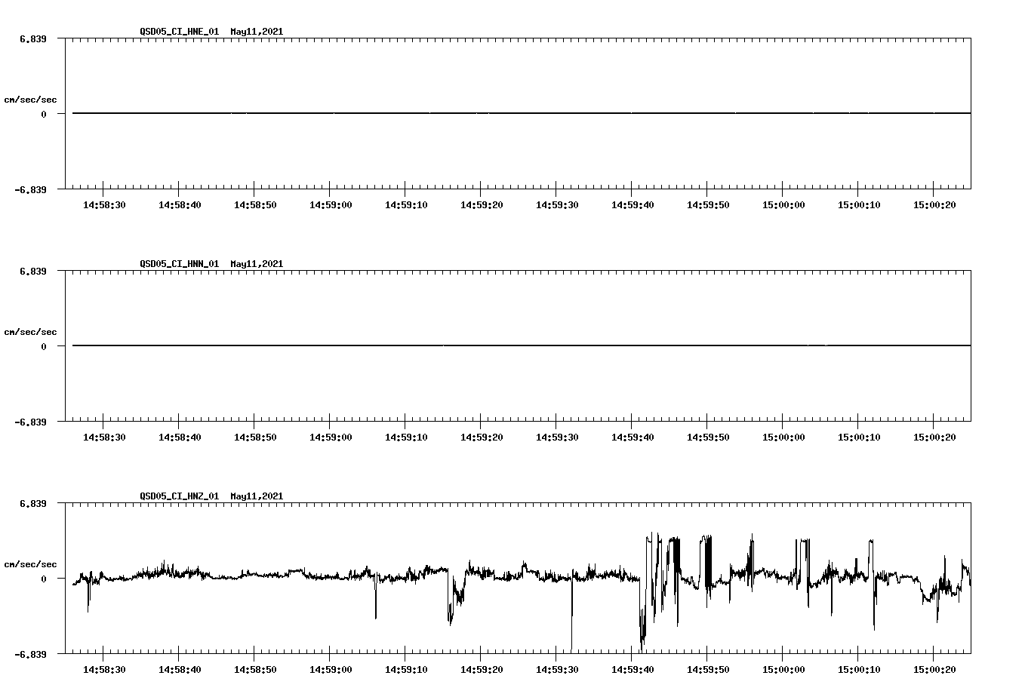Click the QSD05_CI_HNN_01 channel title
Image resolution: width=1025 pixels, height=697 pixels.
tap(180, 265)
